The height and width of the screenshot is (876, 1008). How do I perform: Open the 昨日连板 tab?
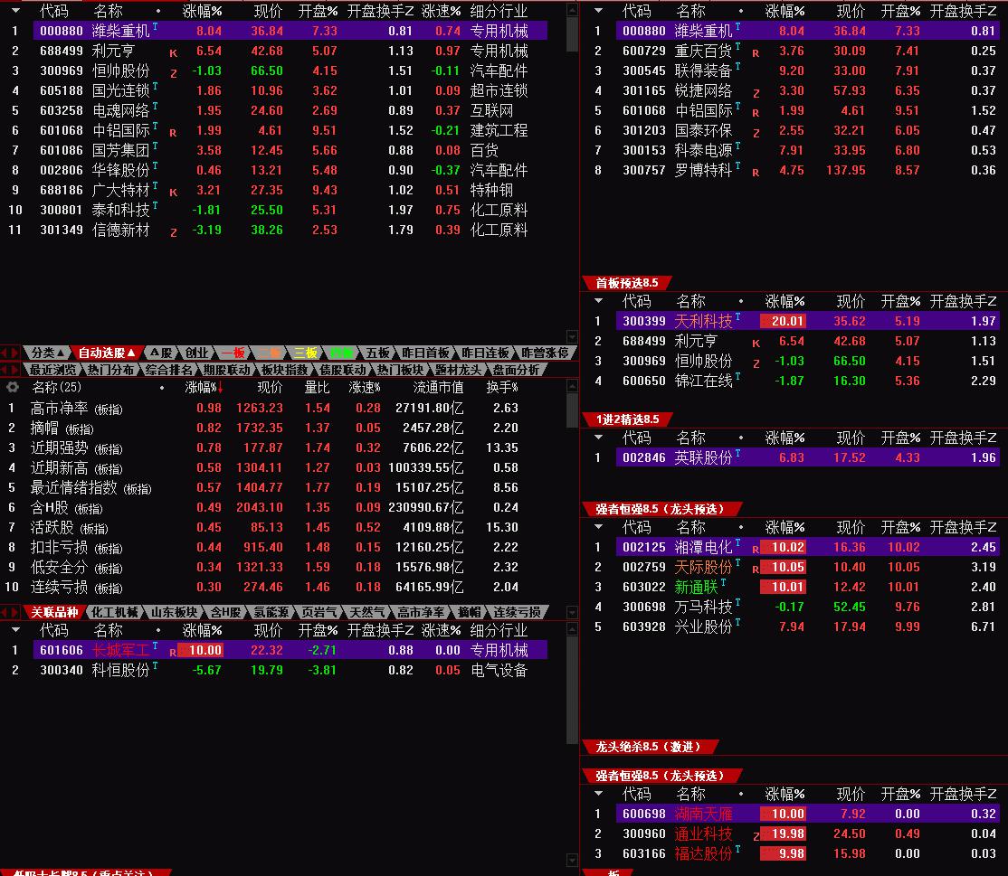(485, 353)
